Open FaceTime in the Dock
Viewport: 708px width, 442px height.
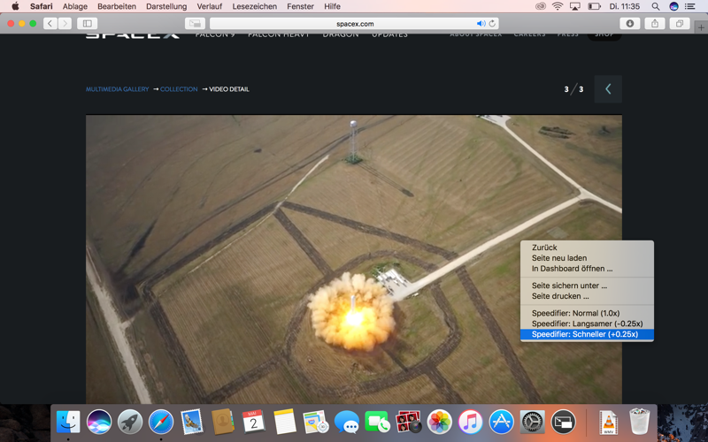click(378, 423)
